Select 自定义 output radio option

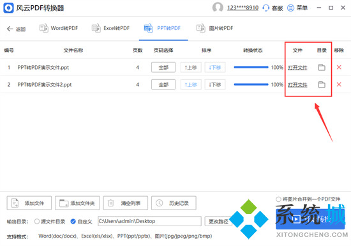point(81,222)
